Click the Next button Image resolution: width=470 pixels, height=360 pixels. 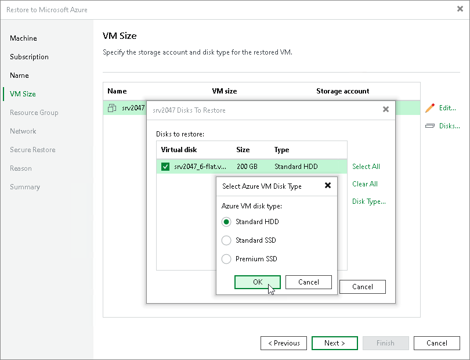335,343
